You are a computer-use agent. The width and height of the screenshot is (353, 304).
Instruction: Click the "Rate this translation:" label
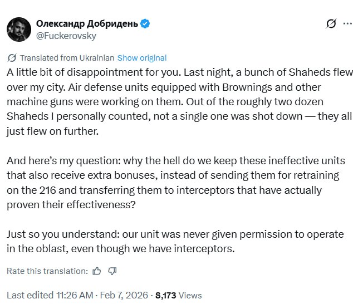click(x=47, y=271)
